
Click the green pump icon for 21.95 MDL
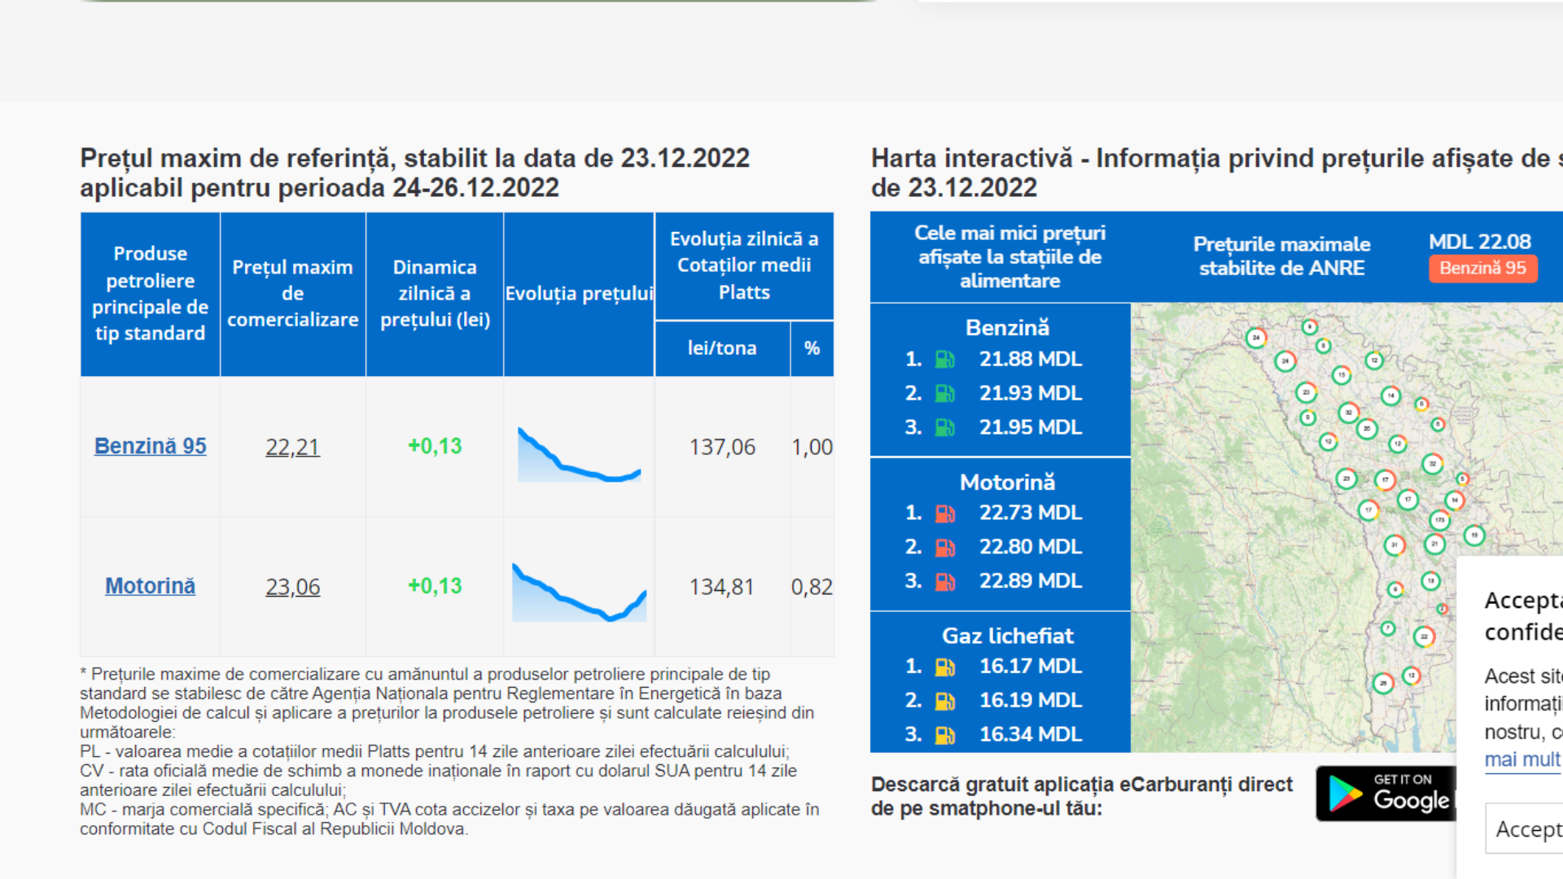[945, 427]
